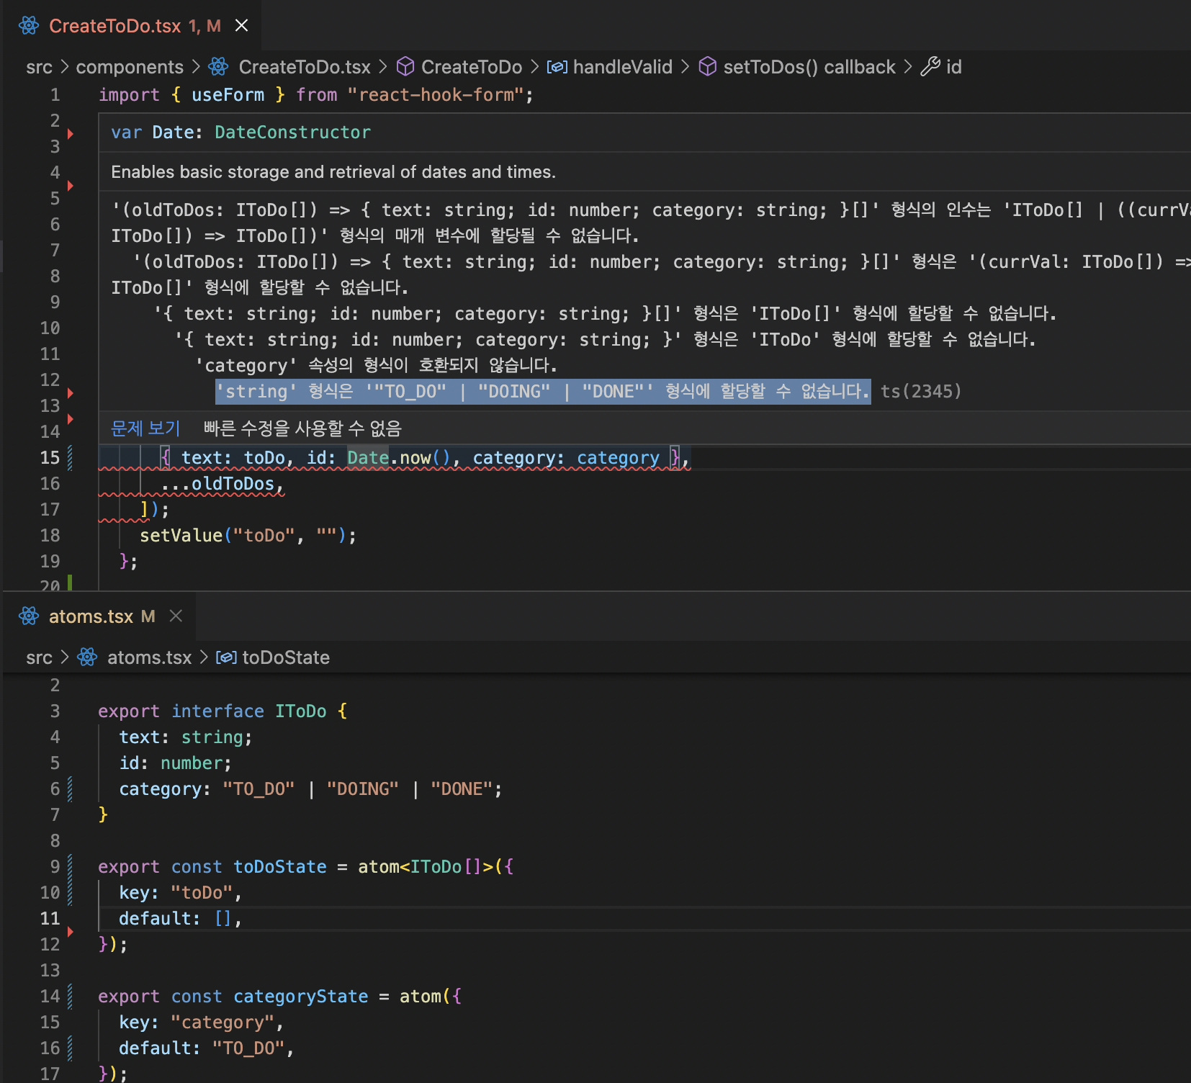
Task: Open the handleValid breadcrumb
Action: [x=623, y=67]
